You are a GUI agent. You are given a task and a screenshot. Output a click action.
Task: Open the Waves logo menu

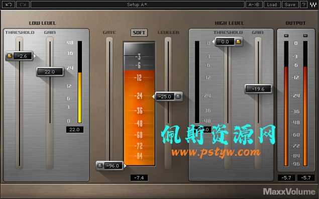(313, 5)
